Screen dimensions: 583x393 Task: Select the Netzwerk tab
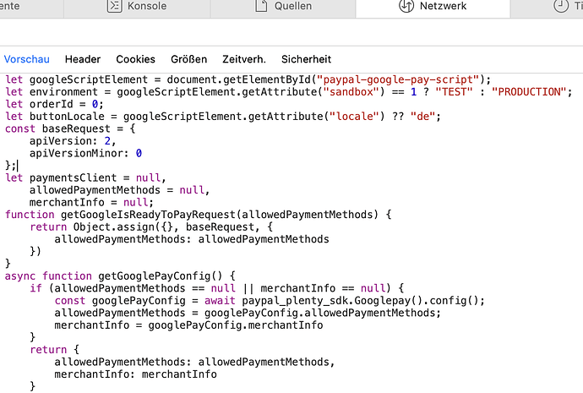pos(433,6)
